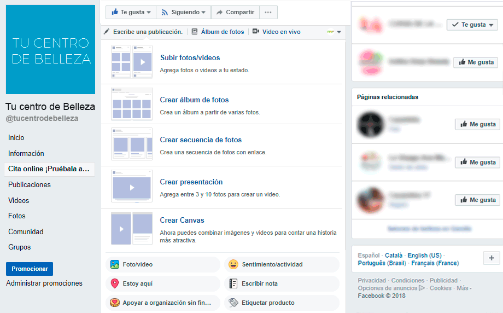
Task: Click the Tu Centro de Belleza profile picture
Action: pyautogui.click(x=50, y=49)
